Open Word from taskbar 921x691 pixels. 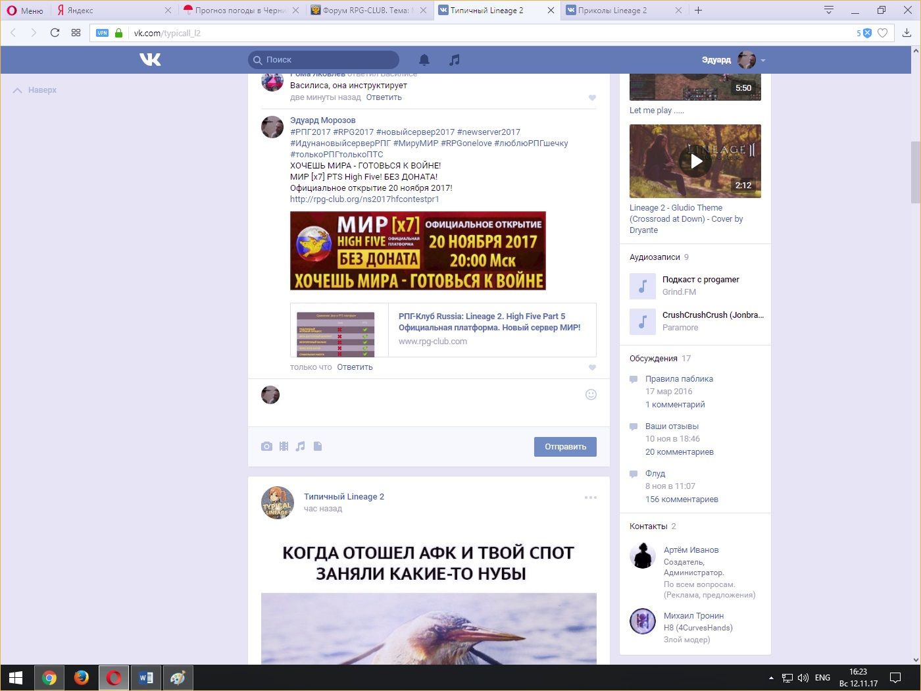click(x=146, y=678)
